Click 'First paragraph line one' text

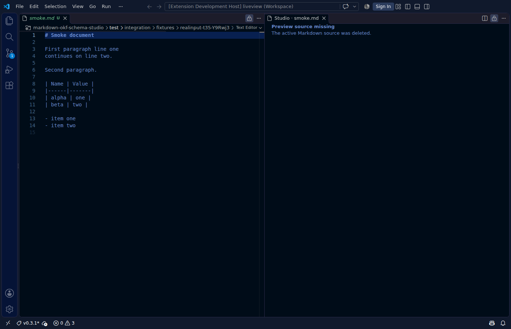(x=82, y=49)
